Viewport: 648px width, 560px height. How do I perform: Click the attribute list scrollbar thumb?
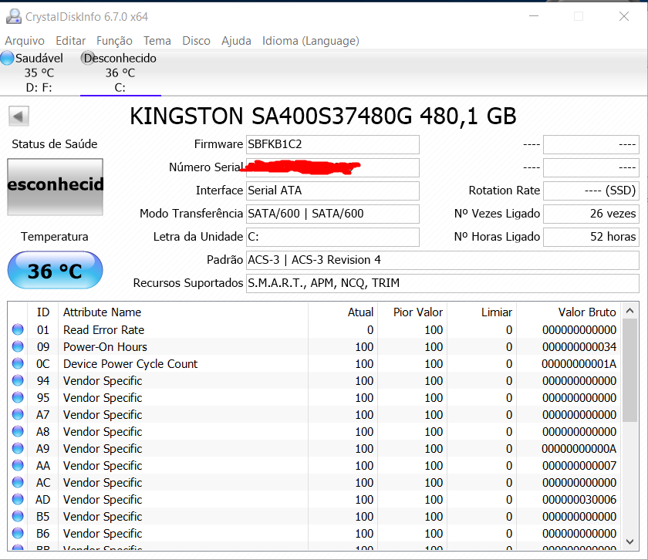click(629, 370)
